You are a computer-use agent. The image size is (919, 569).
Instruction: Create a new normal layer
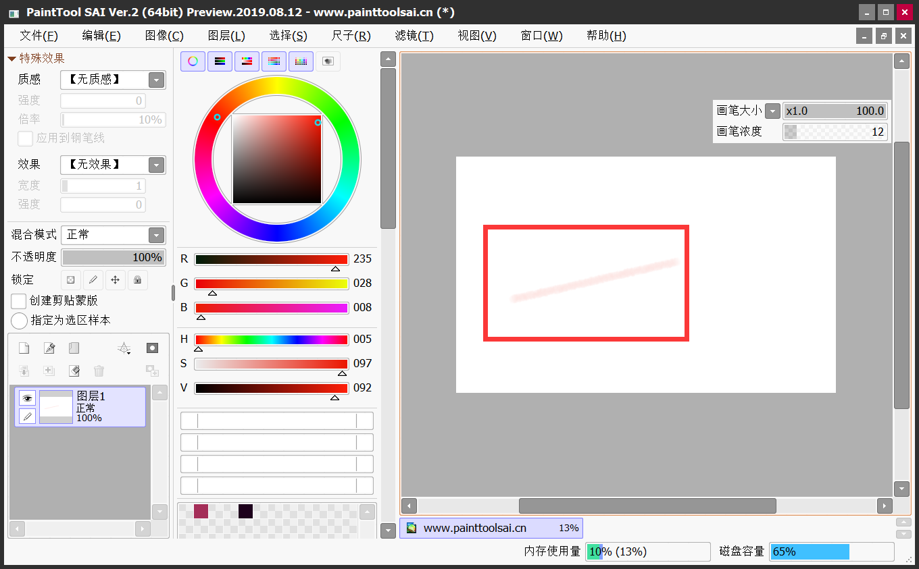click(x=24, y=348)
